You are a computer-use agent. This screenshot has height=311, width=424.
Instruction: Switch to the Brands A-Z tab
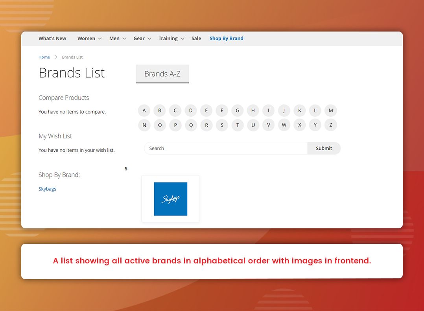point(162,74)
